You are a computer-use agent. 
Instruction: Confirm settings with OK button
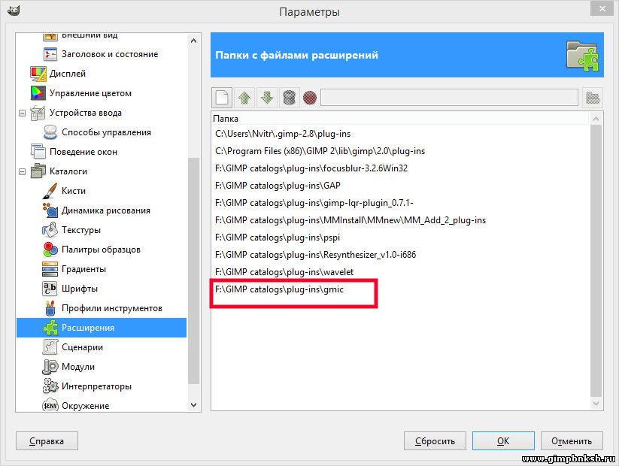(x=503, y=440)
